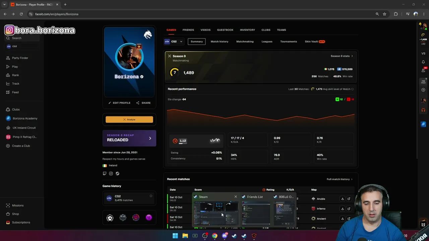The height and width of the screenshot is (241, 429).
Task: Click the orange Analyse button
Action: (x=129, y=119)
